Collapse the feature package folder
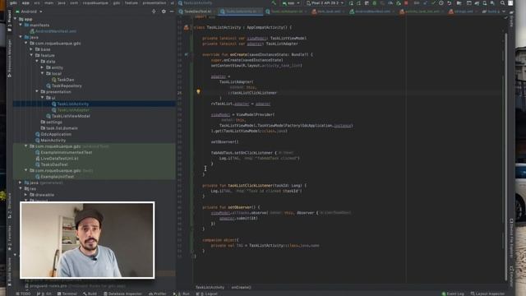 (31, 55)
